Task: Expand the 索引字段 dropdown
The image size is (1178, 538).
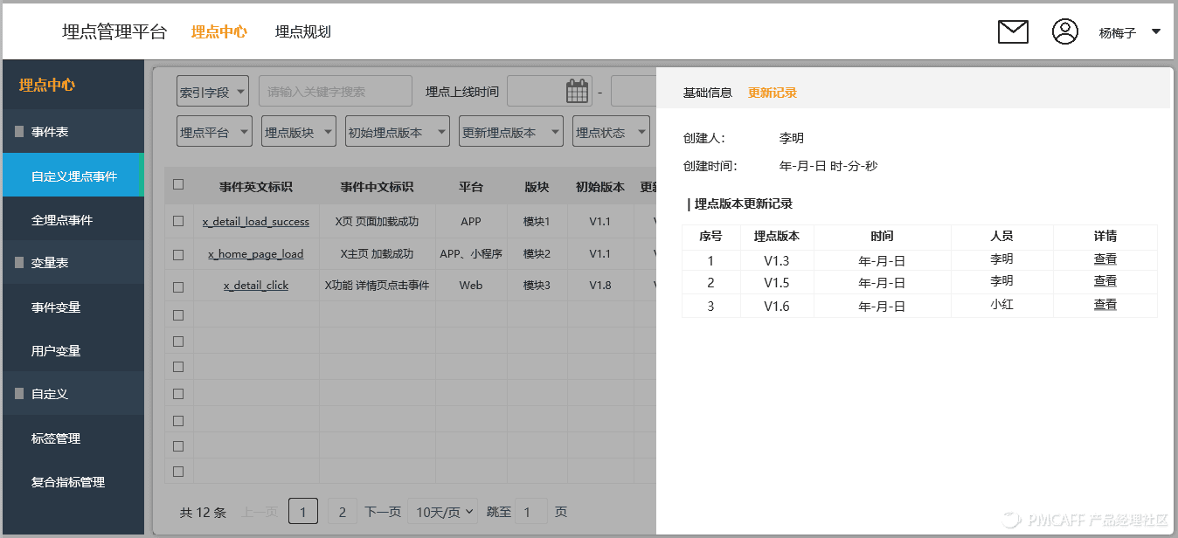Action: [x=212, y=91]
